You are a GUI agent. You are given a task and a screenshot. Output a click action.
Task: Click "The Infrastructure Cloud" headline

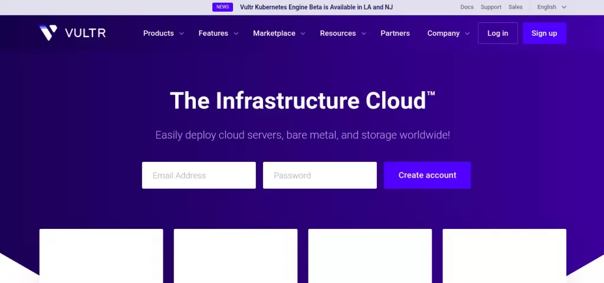pos(303,101)
